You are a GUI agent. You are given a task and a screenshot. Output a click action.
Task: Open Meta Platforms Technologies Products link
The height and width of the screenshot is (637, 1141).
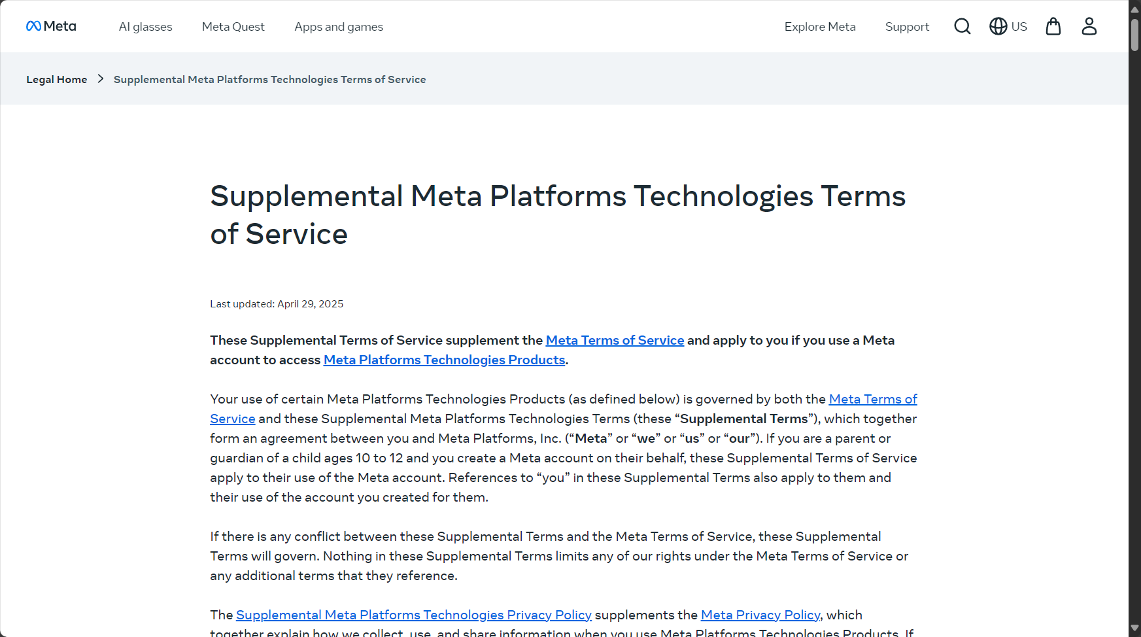444,360
